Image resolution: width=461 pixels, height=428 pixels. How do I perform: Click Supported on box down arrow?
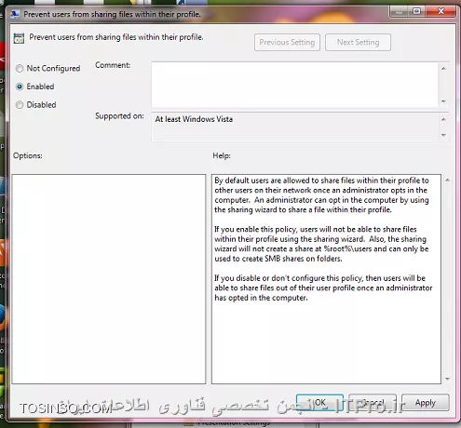pos(443,135)
